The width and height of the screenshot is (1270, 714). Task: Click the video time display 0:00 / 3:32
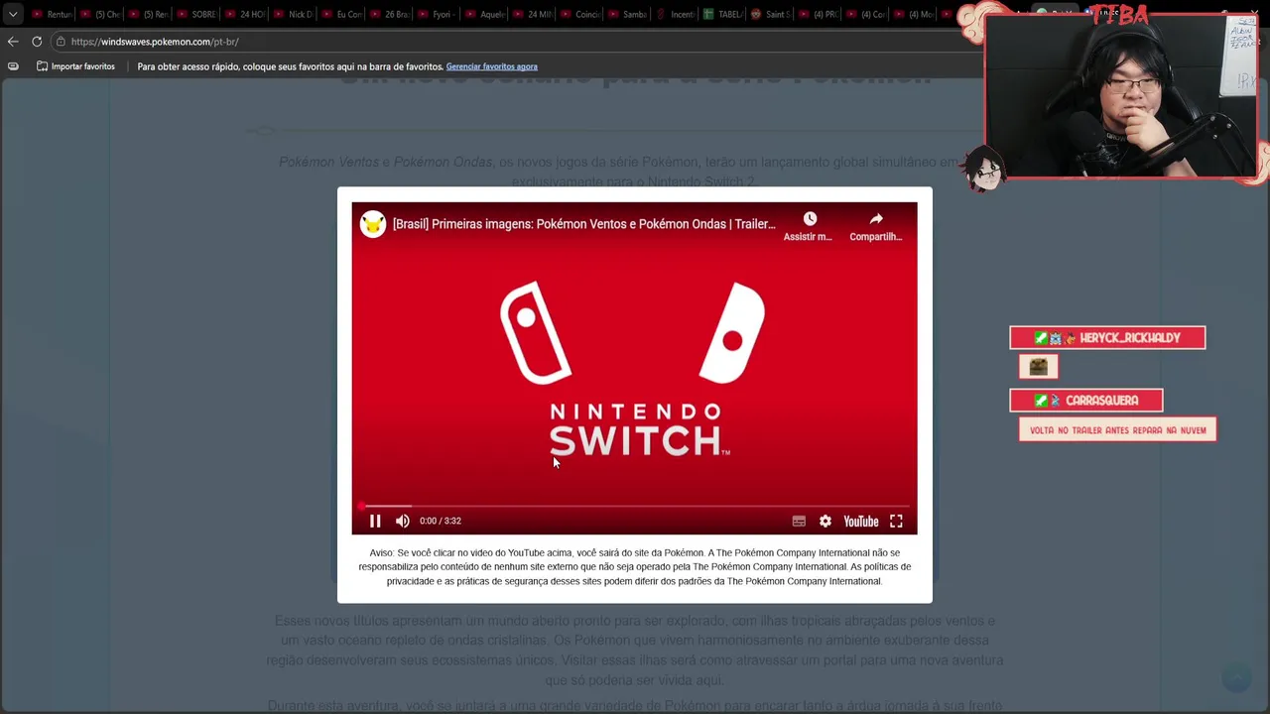pyautogui.click(x=440, y=521)
